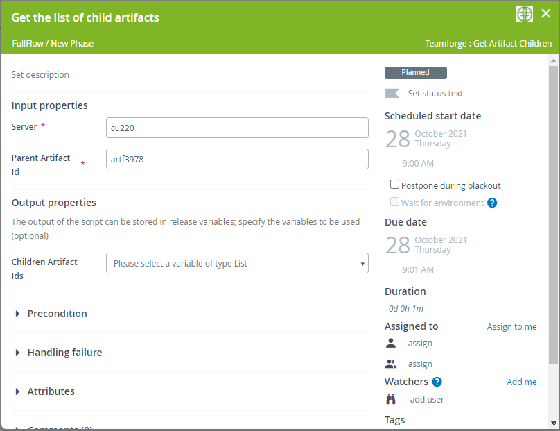Click the Assign to me link

coord(511,327)
